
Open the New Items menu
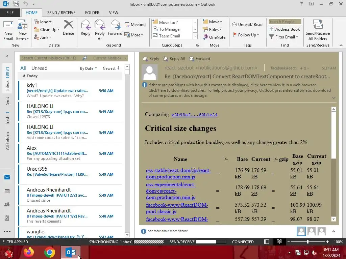23,30
